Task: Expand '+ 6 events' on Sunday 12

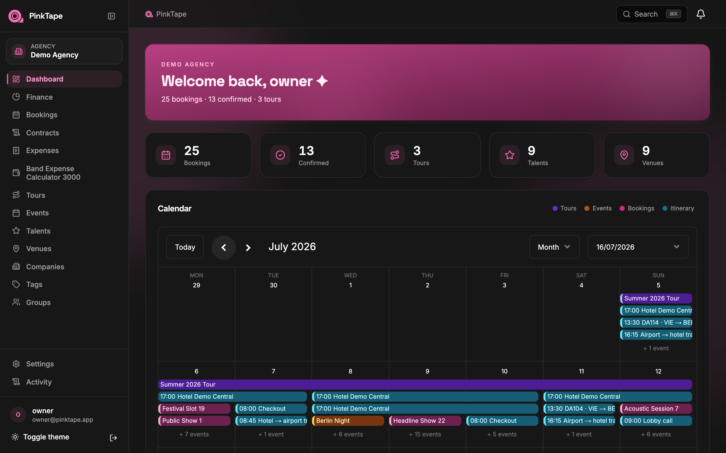Action: (x=656, y=434)
